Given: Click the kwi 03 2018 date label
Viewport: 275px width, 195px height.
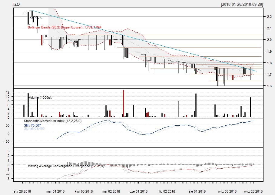Looking at the screenshot, I should 84,191.
